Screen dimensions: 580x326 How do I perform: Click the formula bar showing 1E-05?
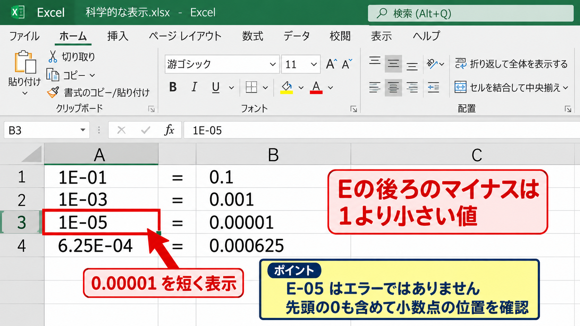point(382,130)
